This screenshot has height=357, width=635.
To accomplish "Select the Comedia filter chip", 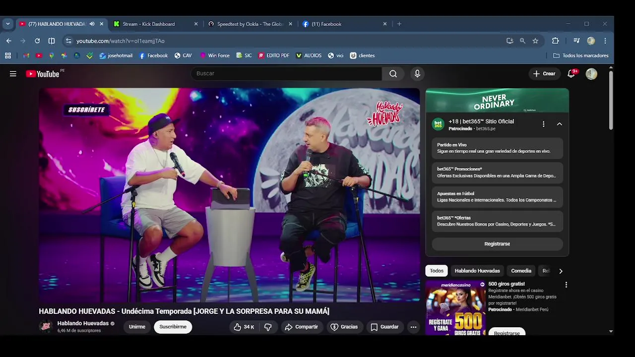I will (x=521, y=271).
